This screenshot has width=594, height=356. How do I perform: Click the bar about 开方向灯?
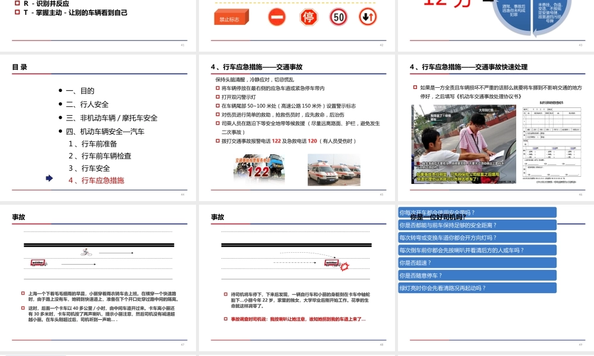coord(478,237)
